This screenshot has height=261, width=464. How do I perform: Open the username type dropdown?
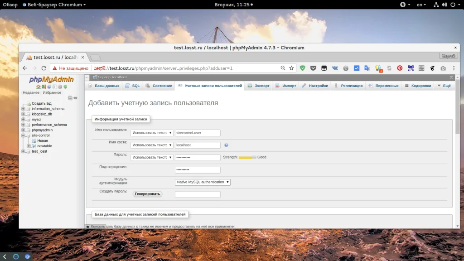tap(152, 133)
